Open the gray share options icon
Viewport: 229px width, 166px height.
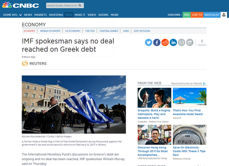click(x=190, y=42)
